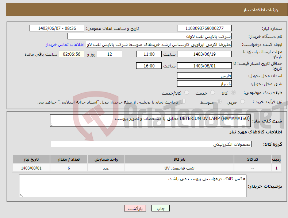Click the اطلاعات کالاهای مورد نیاز section heading

256,132
